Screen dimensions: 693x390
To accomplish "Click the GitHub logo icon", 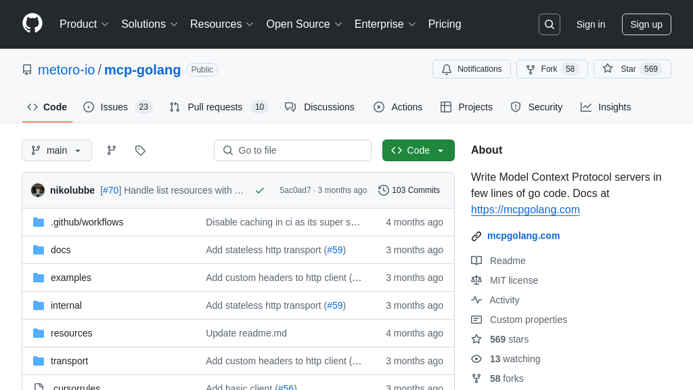I will tap(32, 24).
